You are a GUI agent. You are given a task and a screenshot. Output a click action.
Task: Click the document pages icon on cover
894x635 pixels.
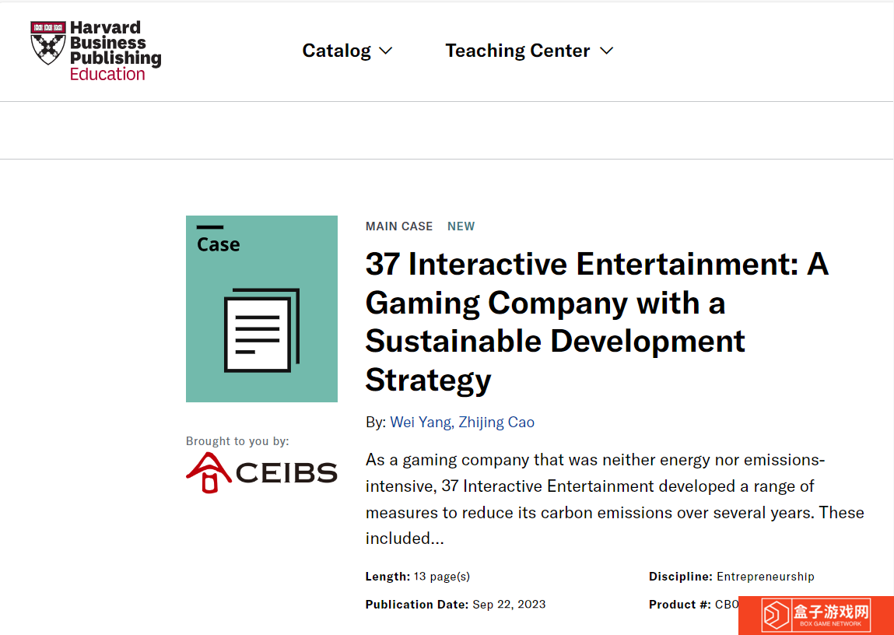click(x=261, y=331)
